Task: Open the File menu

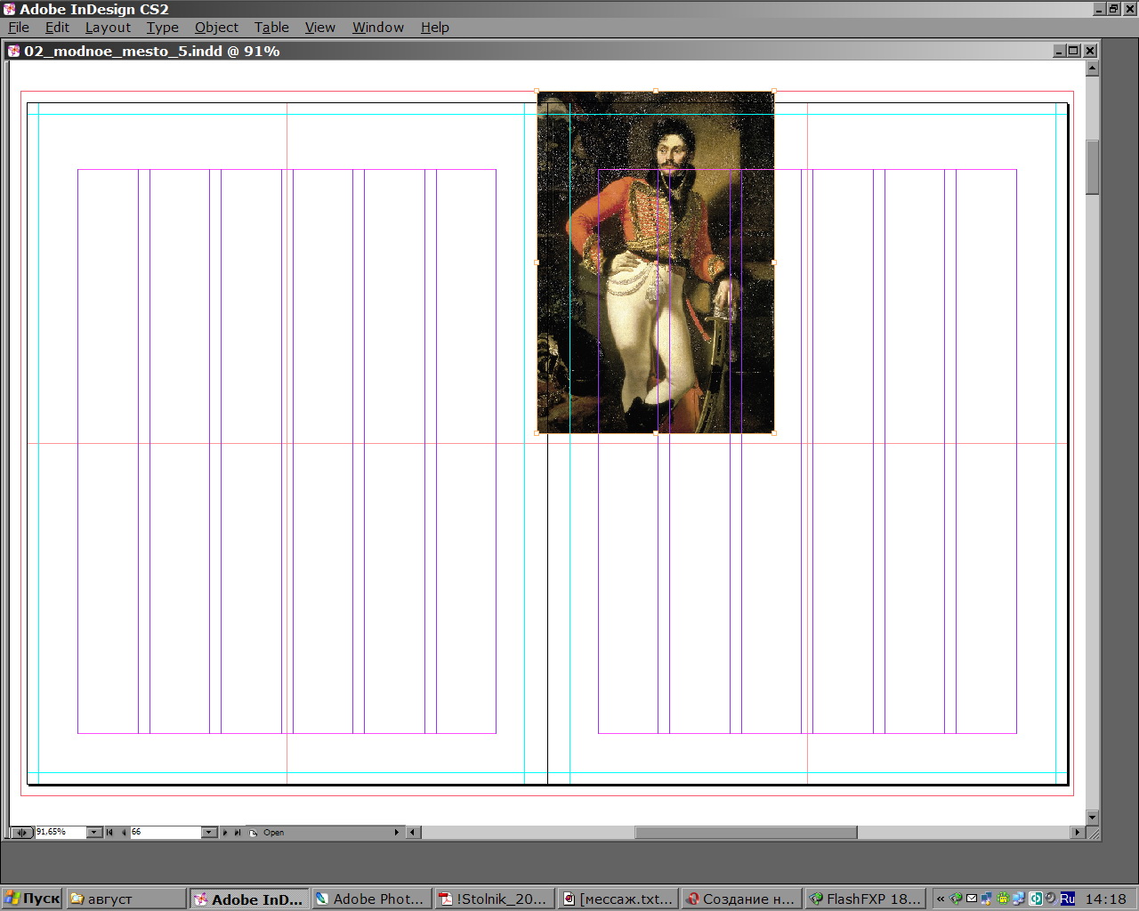Action: [19, 28]
